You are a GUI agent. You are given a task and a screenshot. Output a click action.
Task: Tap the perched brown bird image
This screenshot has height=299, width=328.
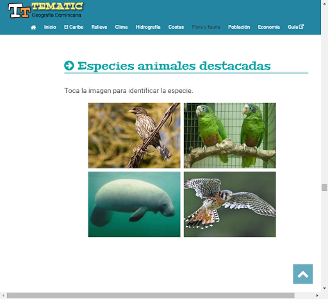pos(134,136)
